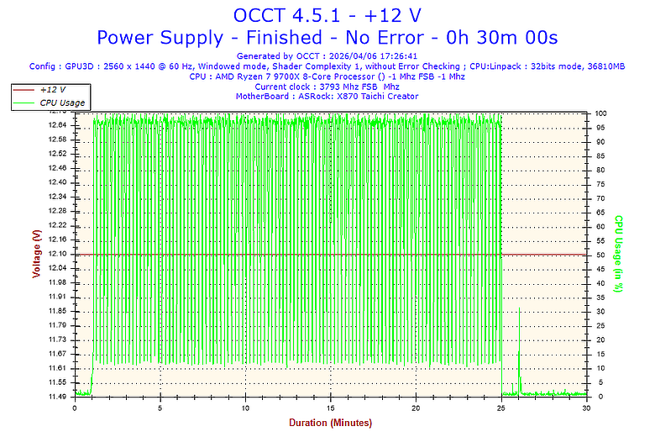655x437 pixels.
Task: Click the Duration (Minutes) axis label
Action: (330, 423)
